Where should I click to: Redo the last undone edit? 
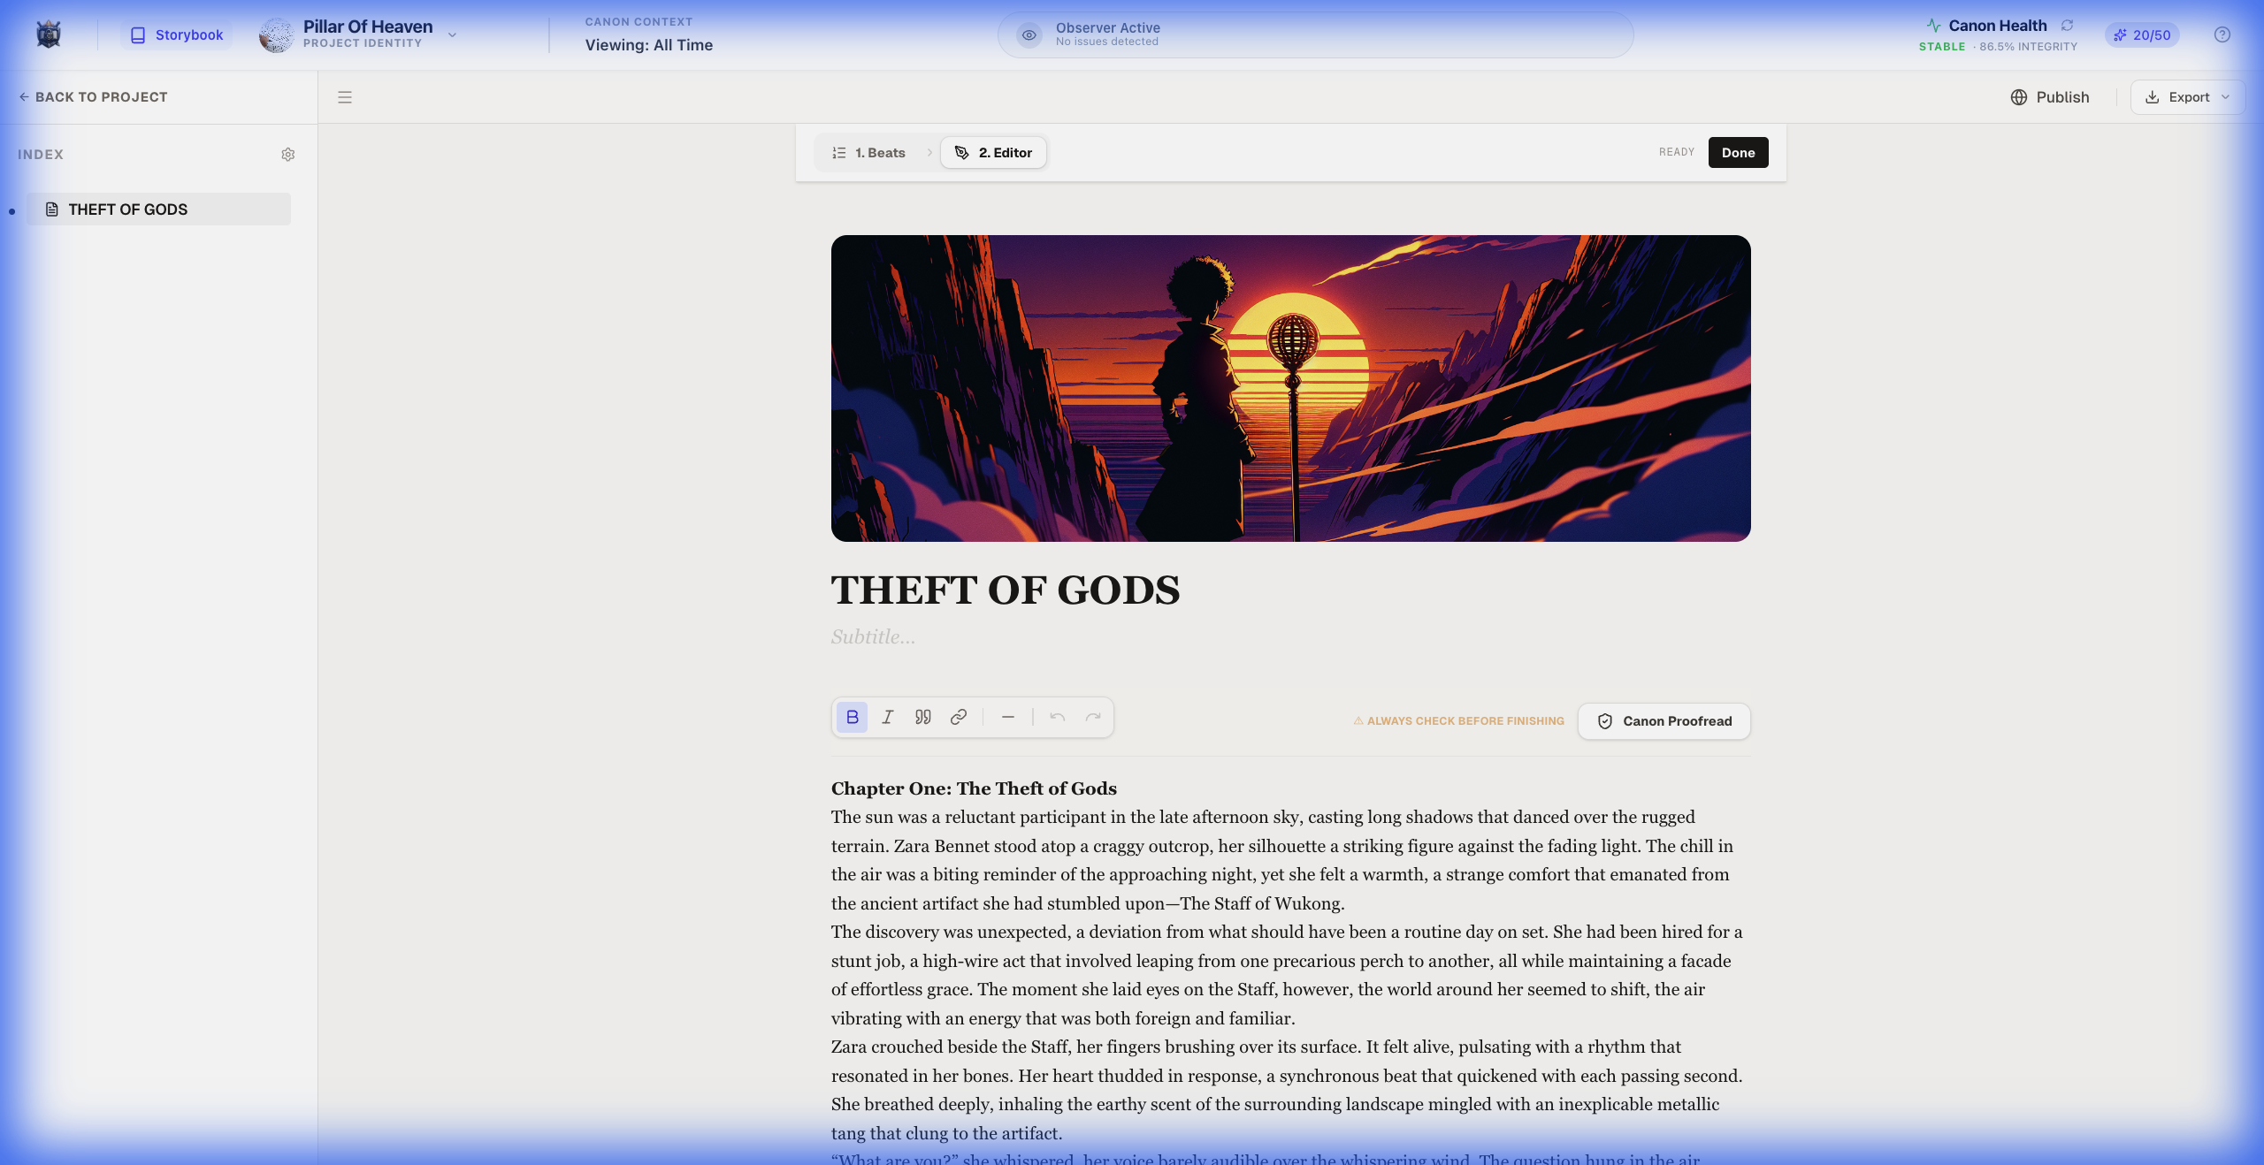click(1092, 718)
